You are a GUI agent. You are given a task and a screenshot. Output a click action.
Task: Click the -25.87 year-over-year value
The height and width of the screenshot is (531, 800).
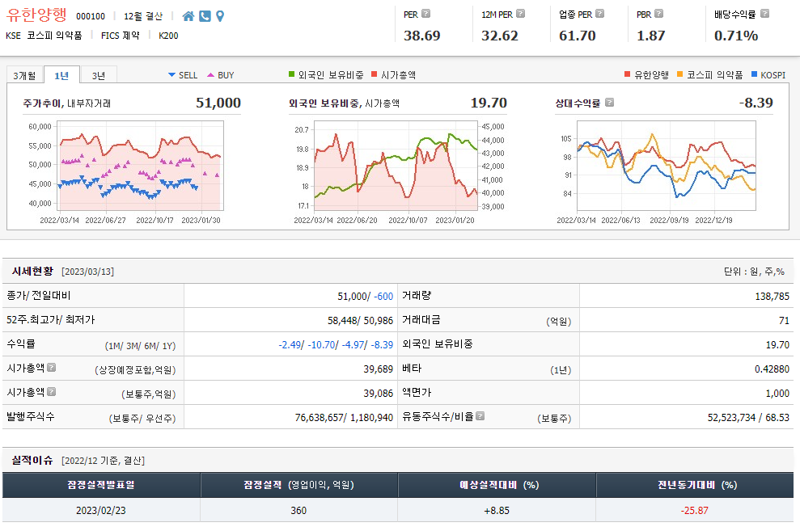695,510
